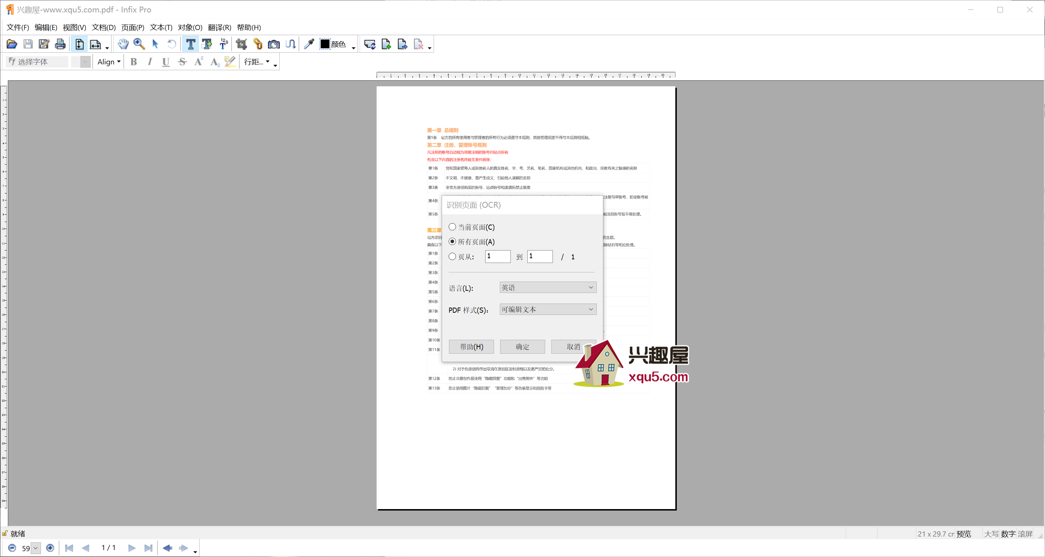Select the numbered text tool

pyautogui.click(x=223, y=44)
